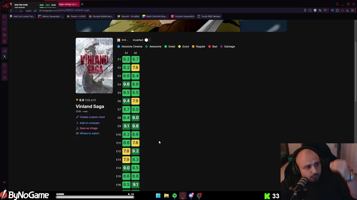The height and width of the screenshot is (200, 357).
Task: Click S2 E12 rating 9.2 cell
Action: [135, 151]
